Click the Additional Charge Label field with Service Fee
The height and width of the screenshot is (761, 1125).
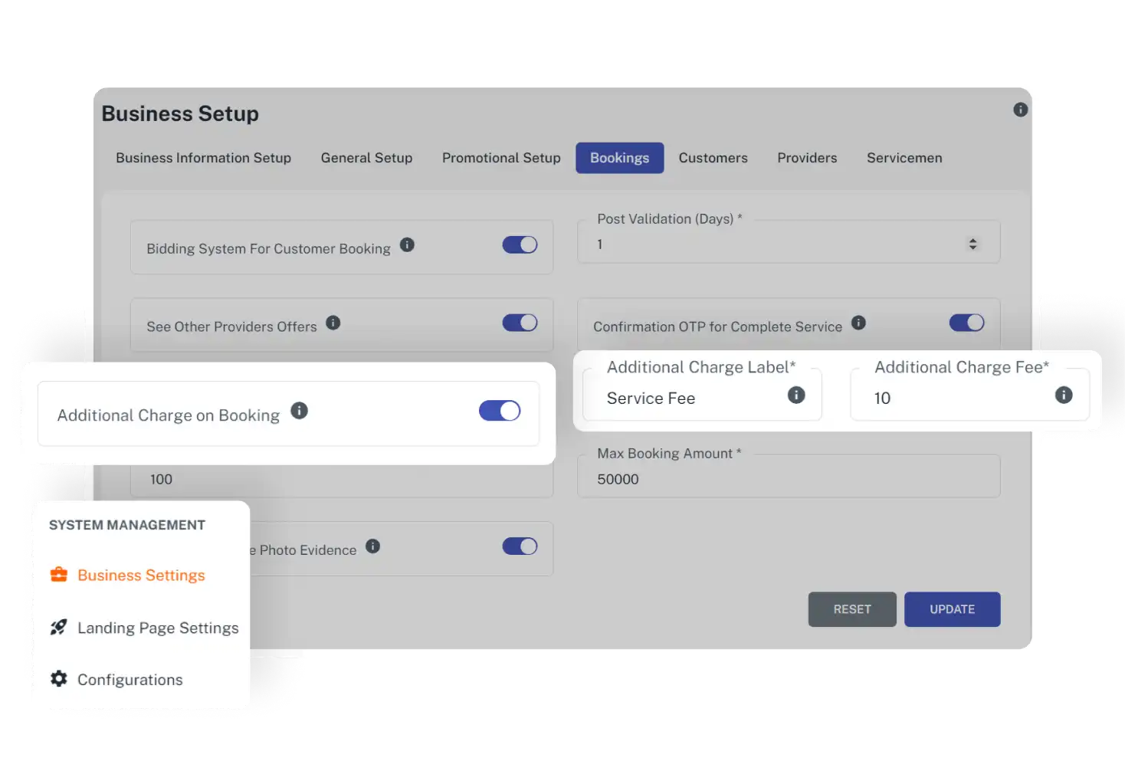702,395
